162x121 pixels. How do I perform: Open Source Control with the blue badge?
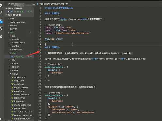[1, 21]
